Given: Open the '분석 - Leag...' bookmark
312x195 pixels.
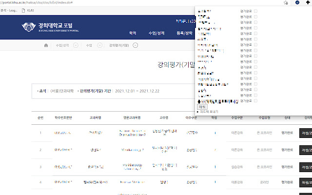Looking at the screenshot, I should [x=9, y=10].
